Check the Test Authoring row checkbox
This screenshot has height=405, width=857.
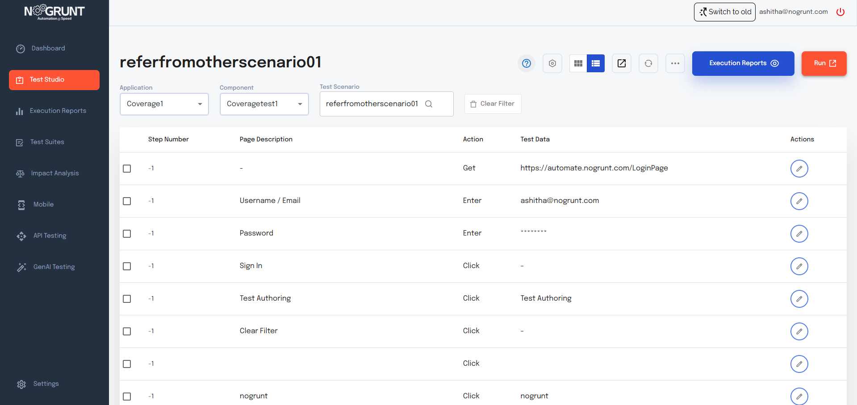[127, 299]
